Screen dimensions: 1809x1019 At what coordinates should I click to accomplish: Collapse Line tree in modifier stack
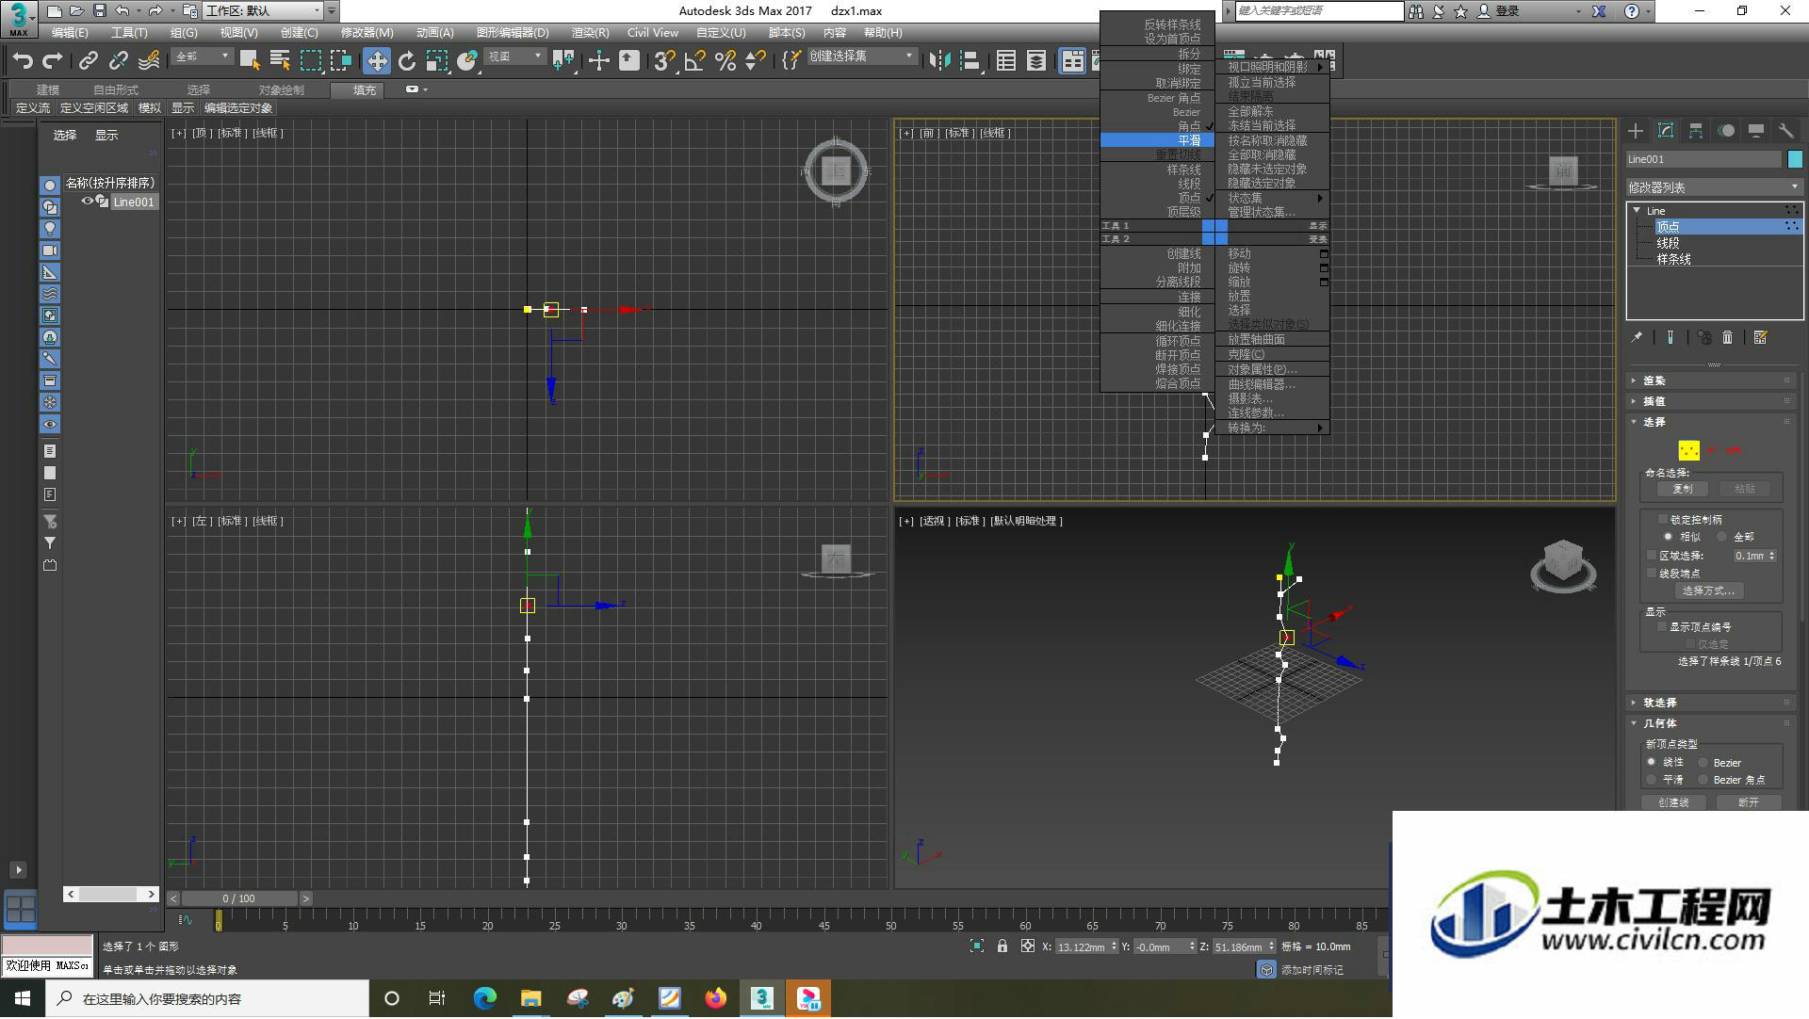(1637, 211)
